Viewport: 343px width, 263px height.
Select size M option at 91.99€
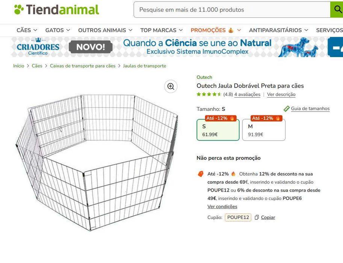point(264,130)
